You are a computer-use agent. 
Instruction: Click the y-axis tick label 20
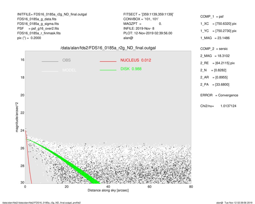click(22, 95)
